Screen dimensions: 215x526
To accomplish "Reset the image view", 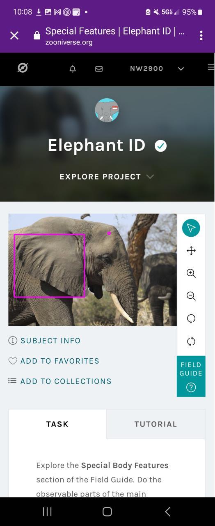I will pos(191,341).
